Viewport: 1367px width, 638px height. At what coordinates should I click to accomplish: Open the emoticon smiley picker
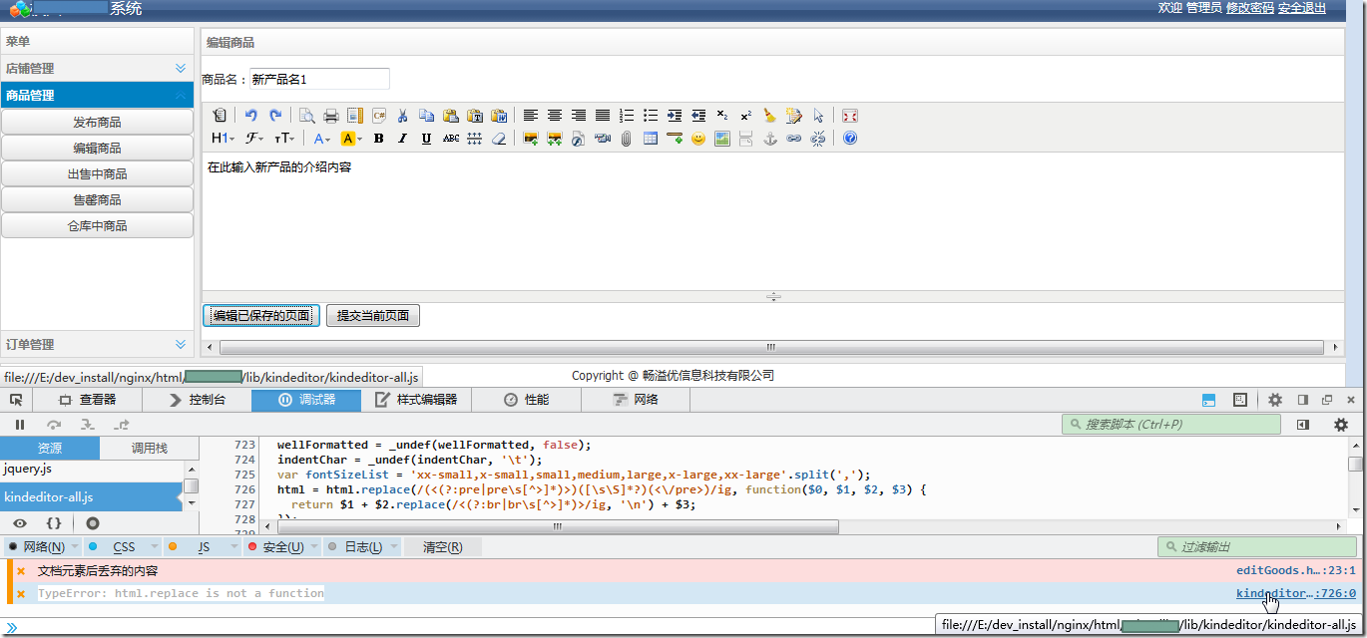[x=698, y=139]
